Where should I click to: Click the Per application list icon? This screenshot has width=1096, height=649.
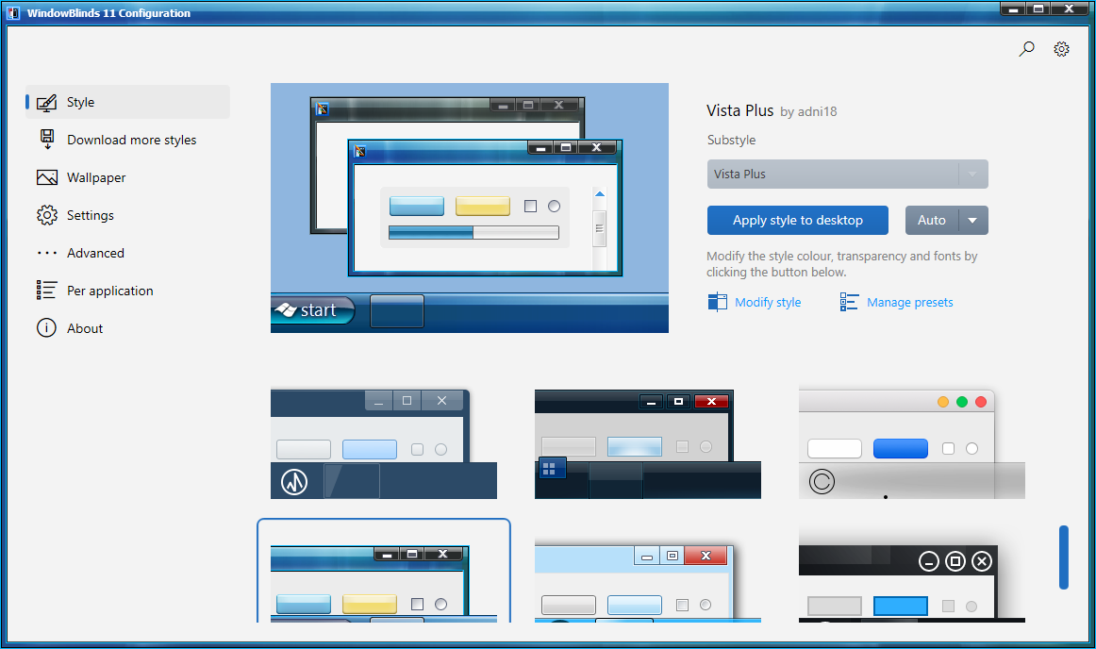point(47,291)
